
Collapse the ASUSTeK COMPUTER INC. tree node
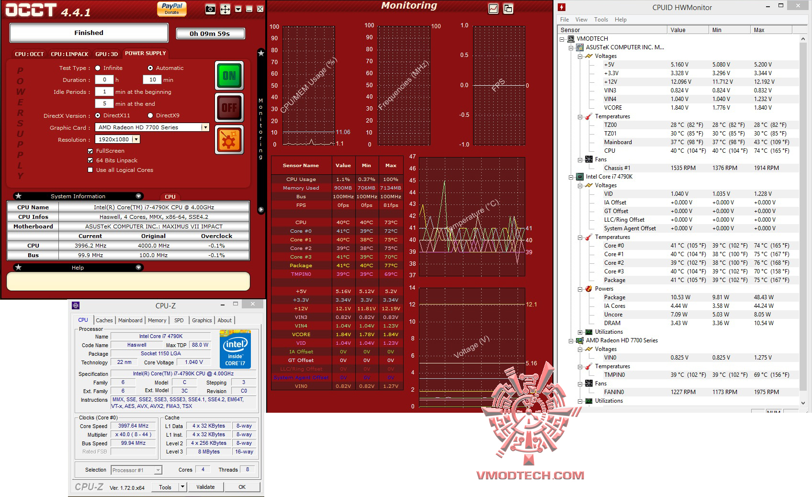click(x=571, y=48)
